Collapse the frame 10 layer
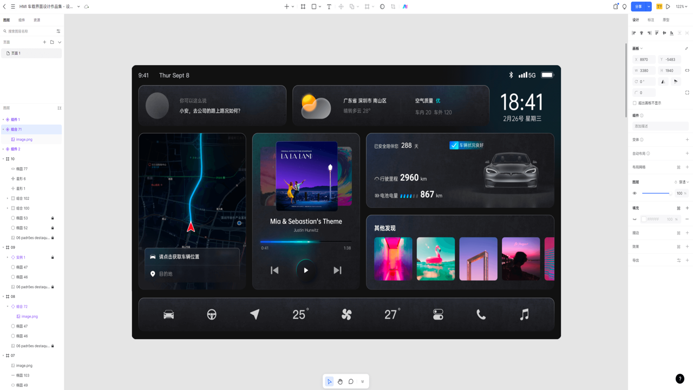 tap(3, 159)
